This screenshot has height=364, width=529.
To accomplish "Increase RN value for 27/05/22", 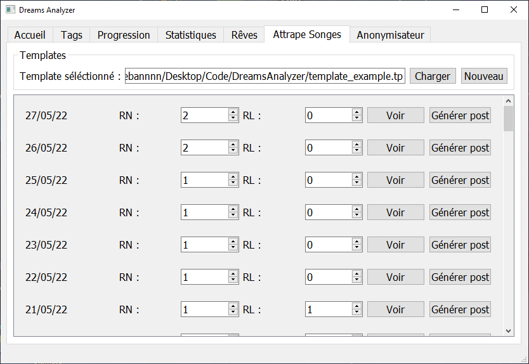I will (x=233, y=112).
